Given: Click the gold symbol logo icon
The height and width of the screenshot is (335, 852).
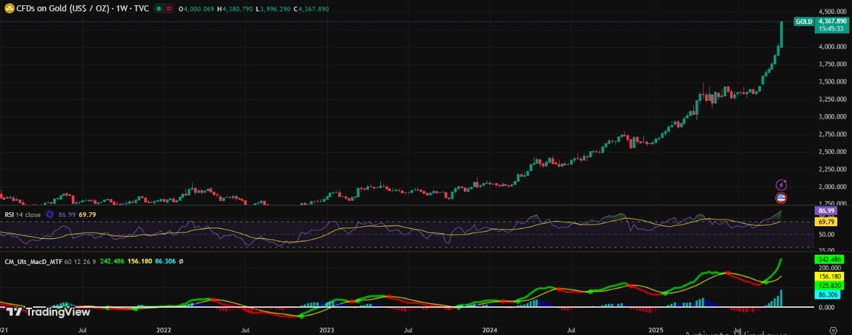Looking at the screenshot, I should click(9, 9).
